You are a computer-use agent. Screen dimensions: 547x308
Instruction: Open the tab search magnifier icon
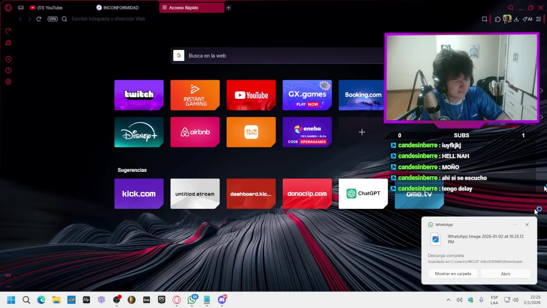point(511,8)
